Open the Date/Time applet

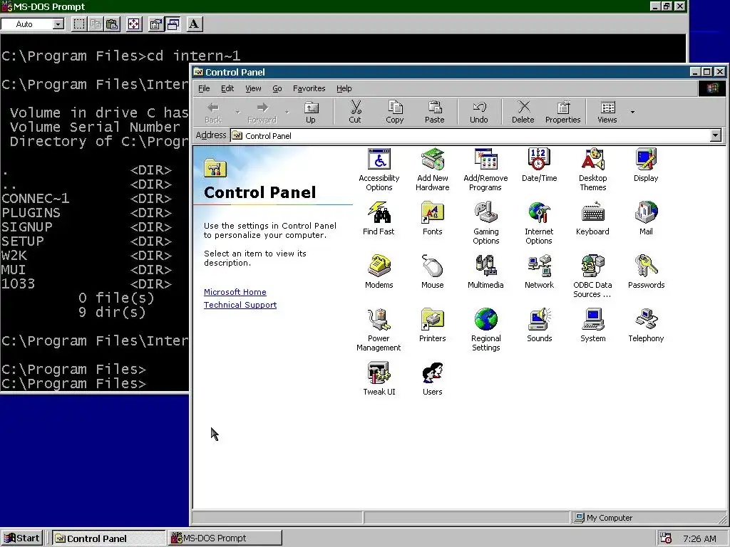539,165
